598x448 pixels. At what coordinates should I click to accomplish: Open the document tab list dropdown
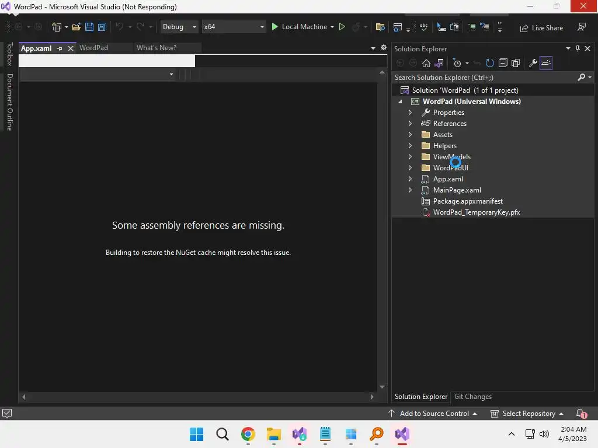coord(373,48)
